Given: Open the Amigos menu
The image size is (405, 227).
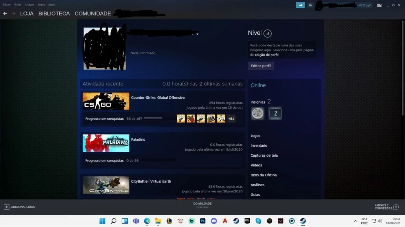Looking at the screenshot, I should click(x=29, y=5).
